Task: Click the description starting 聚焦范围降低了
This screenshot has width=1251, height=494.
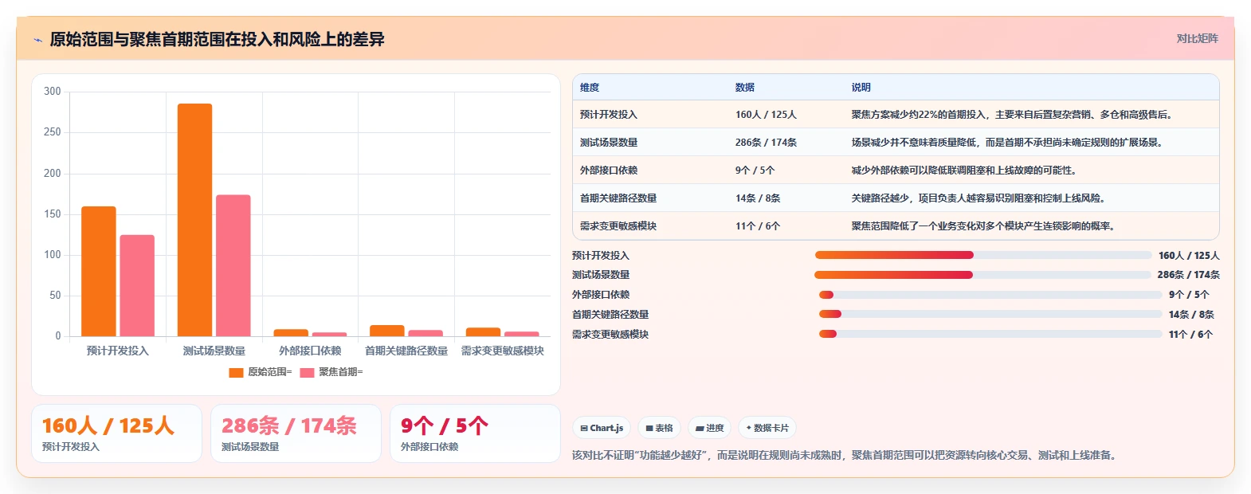Action: pyautogui.click(x=984, y=226)
